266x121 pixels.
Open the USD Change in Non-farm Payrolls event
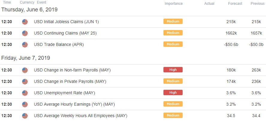click(x=72, y=70)
